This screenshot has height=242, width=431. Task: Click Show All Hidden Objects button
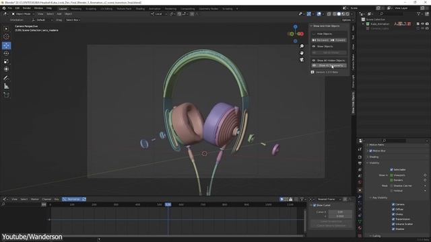[x=329, y=61]
